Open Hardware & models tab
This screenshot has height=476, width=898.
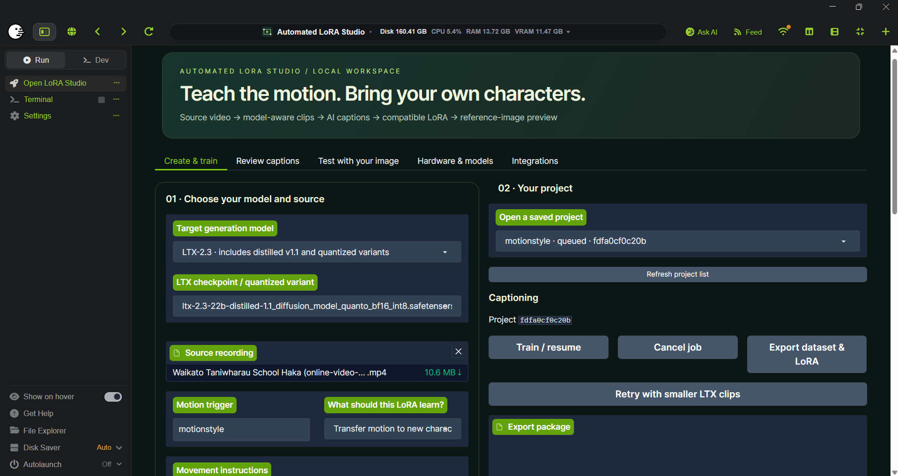455,161
